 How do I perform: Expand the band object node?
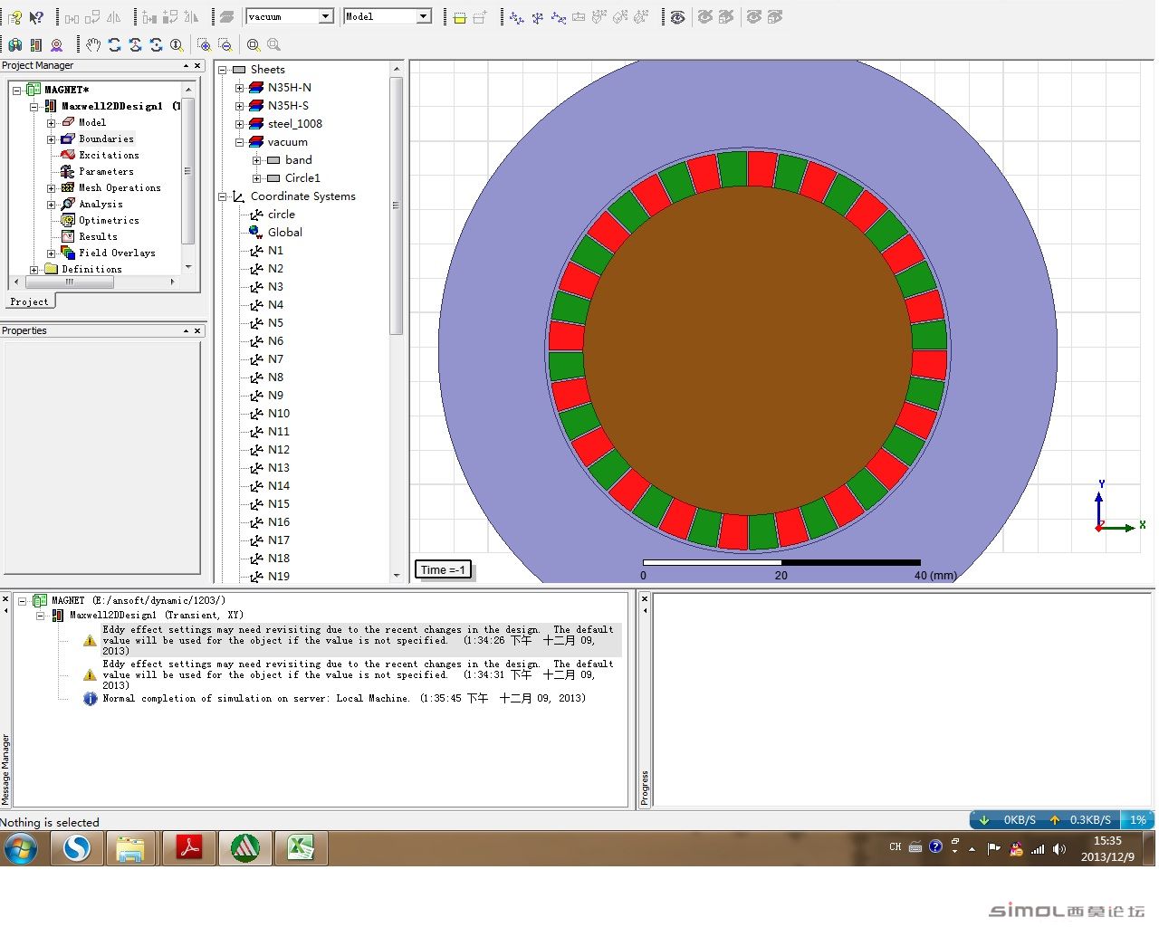257,160
